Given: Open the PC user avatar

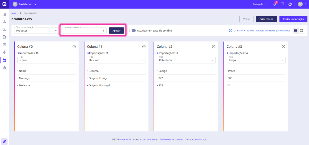Looking at the screenshot, I should (300, 4).
